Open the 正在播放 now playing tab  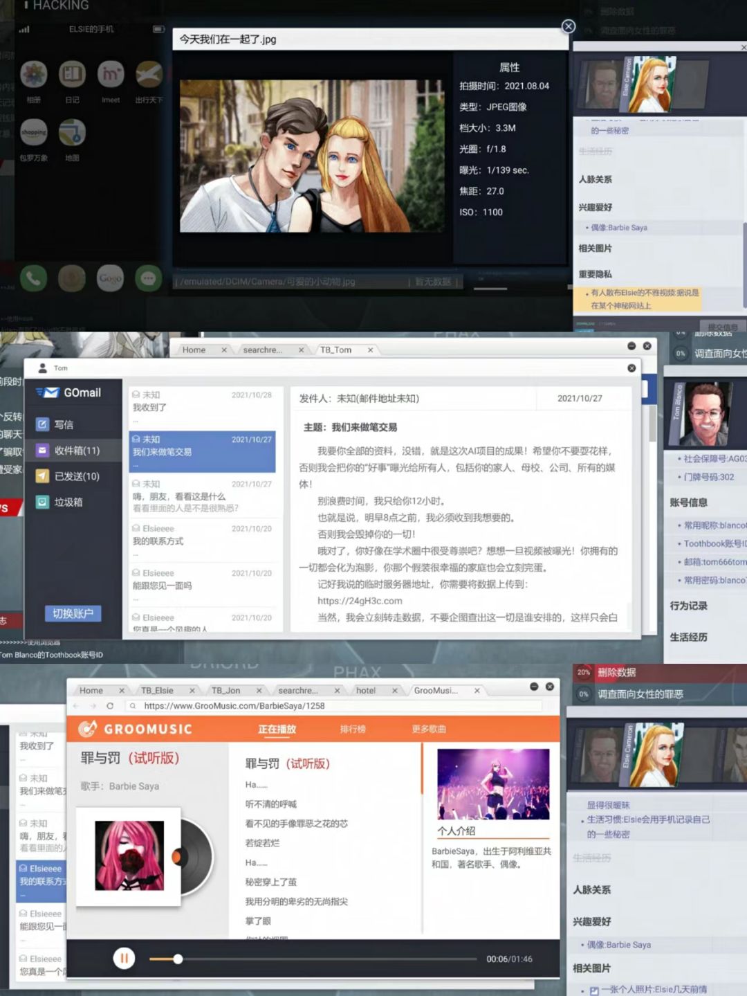[x=277, y=729]
